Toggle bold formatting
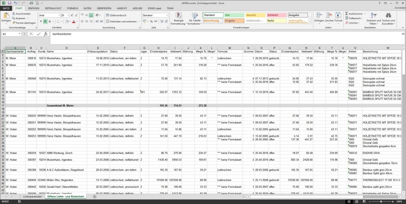The height and width of the screenshot is (204, 406). point(41,22)
